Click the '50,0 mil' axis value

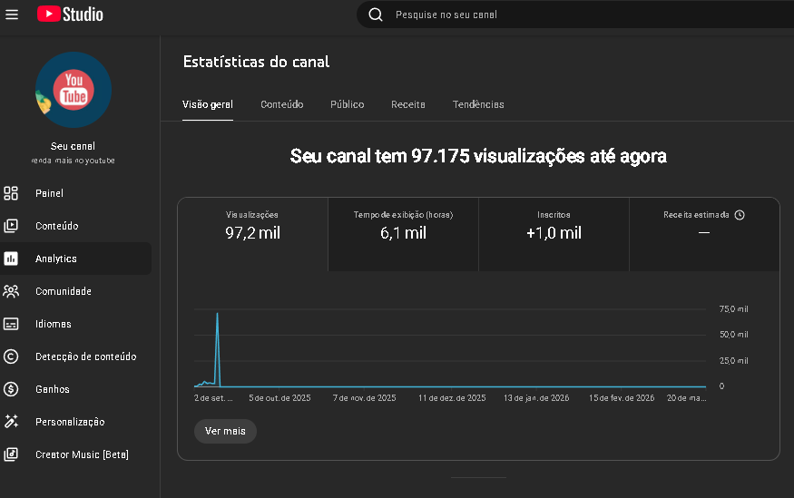point(734,335)
